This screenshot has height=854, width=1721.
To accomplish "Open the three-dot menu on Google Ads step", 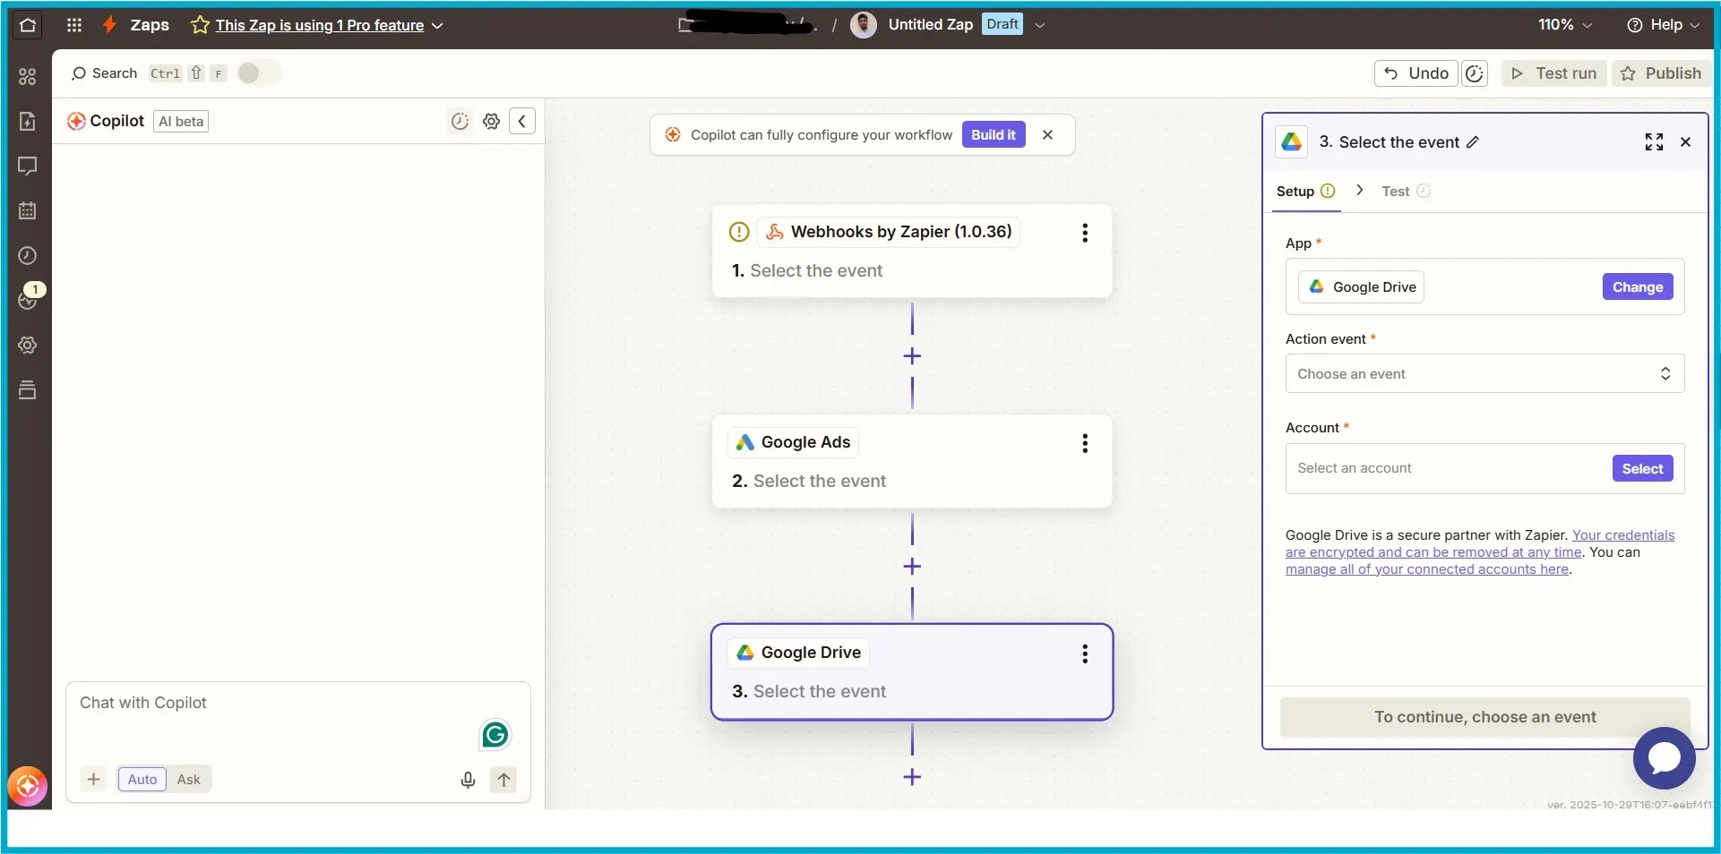I will (1085, 443).
